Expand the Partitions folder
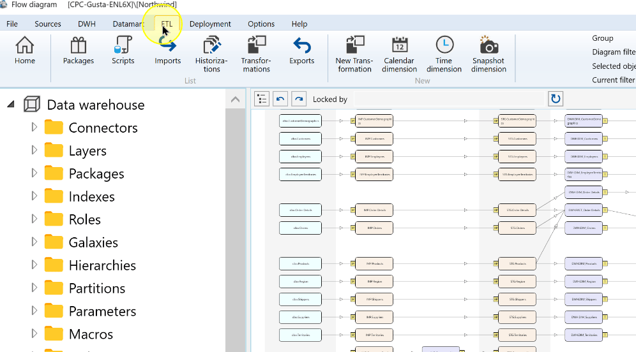The image size is (636, 352). click(x=34, y=288)
